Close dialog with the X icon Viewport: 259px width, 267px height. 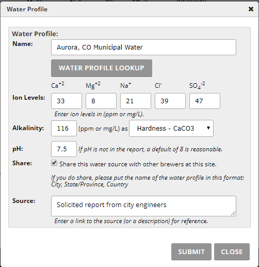pos(251,9)
